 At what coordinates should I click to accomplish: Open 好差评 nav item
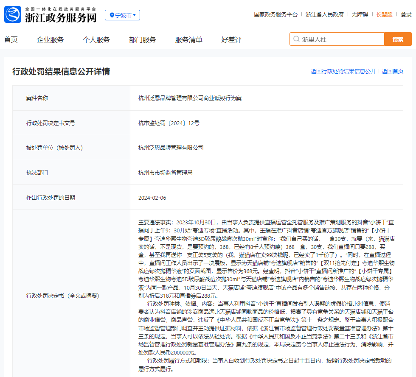231,40
